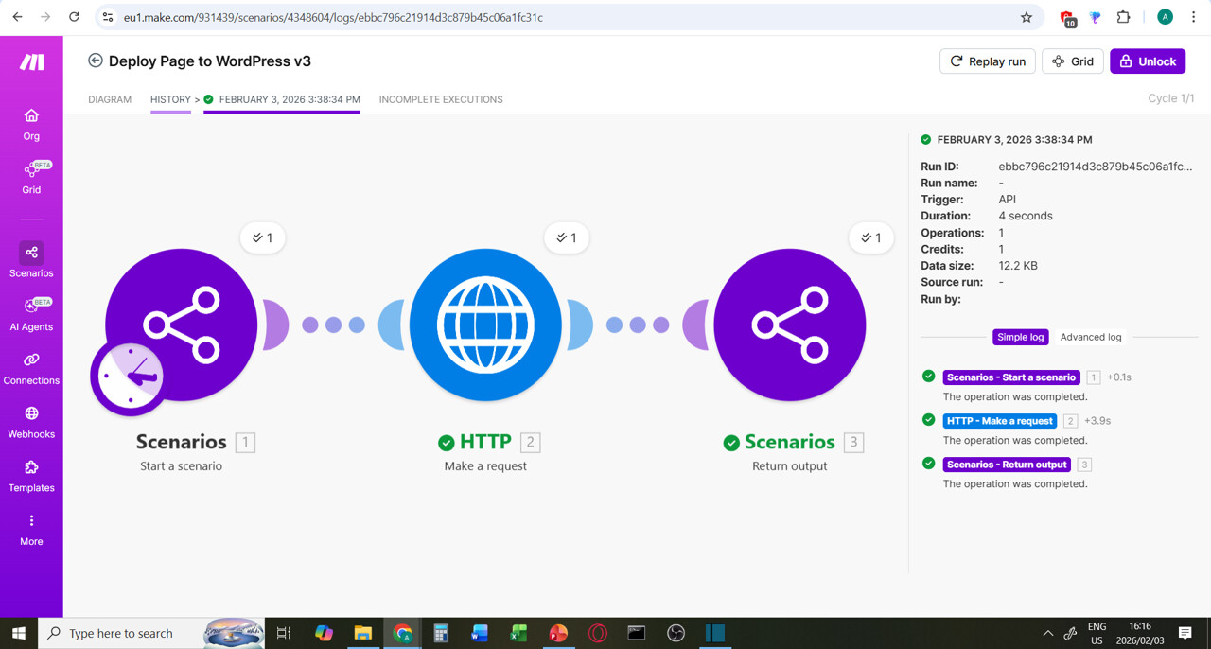Switch to the HISTORY tab
The height and width of the screenshot is (649, 1211).
point(170,99)
